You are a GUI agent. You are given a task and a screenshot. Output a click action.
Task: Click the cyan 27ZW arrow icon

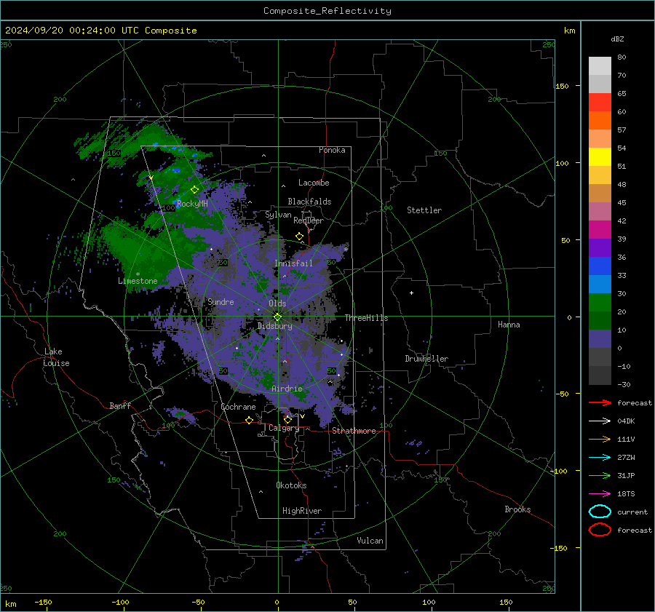point(600,457)
